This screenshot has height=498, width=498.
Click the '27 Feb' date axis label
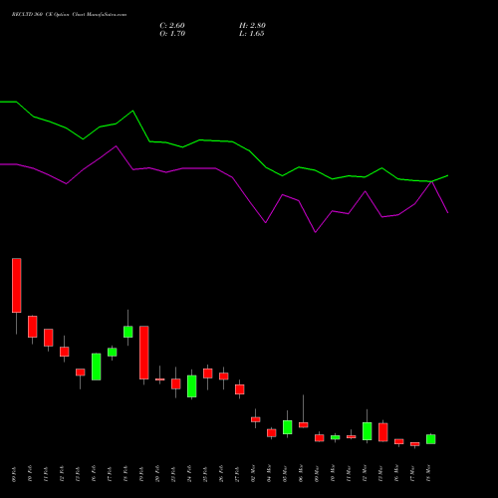237,474
